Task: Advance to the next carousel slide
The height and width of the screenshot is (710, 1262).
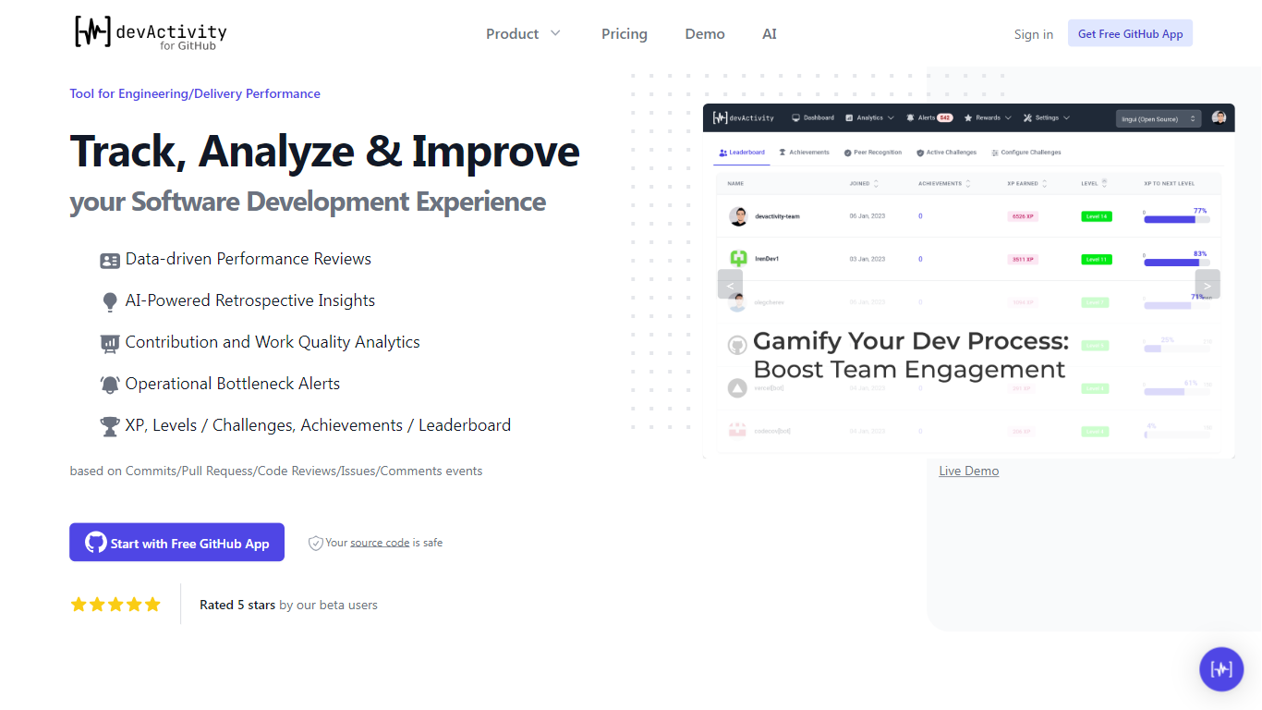Action: tap(1207, 284)
